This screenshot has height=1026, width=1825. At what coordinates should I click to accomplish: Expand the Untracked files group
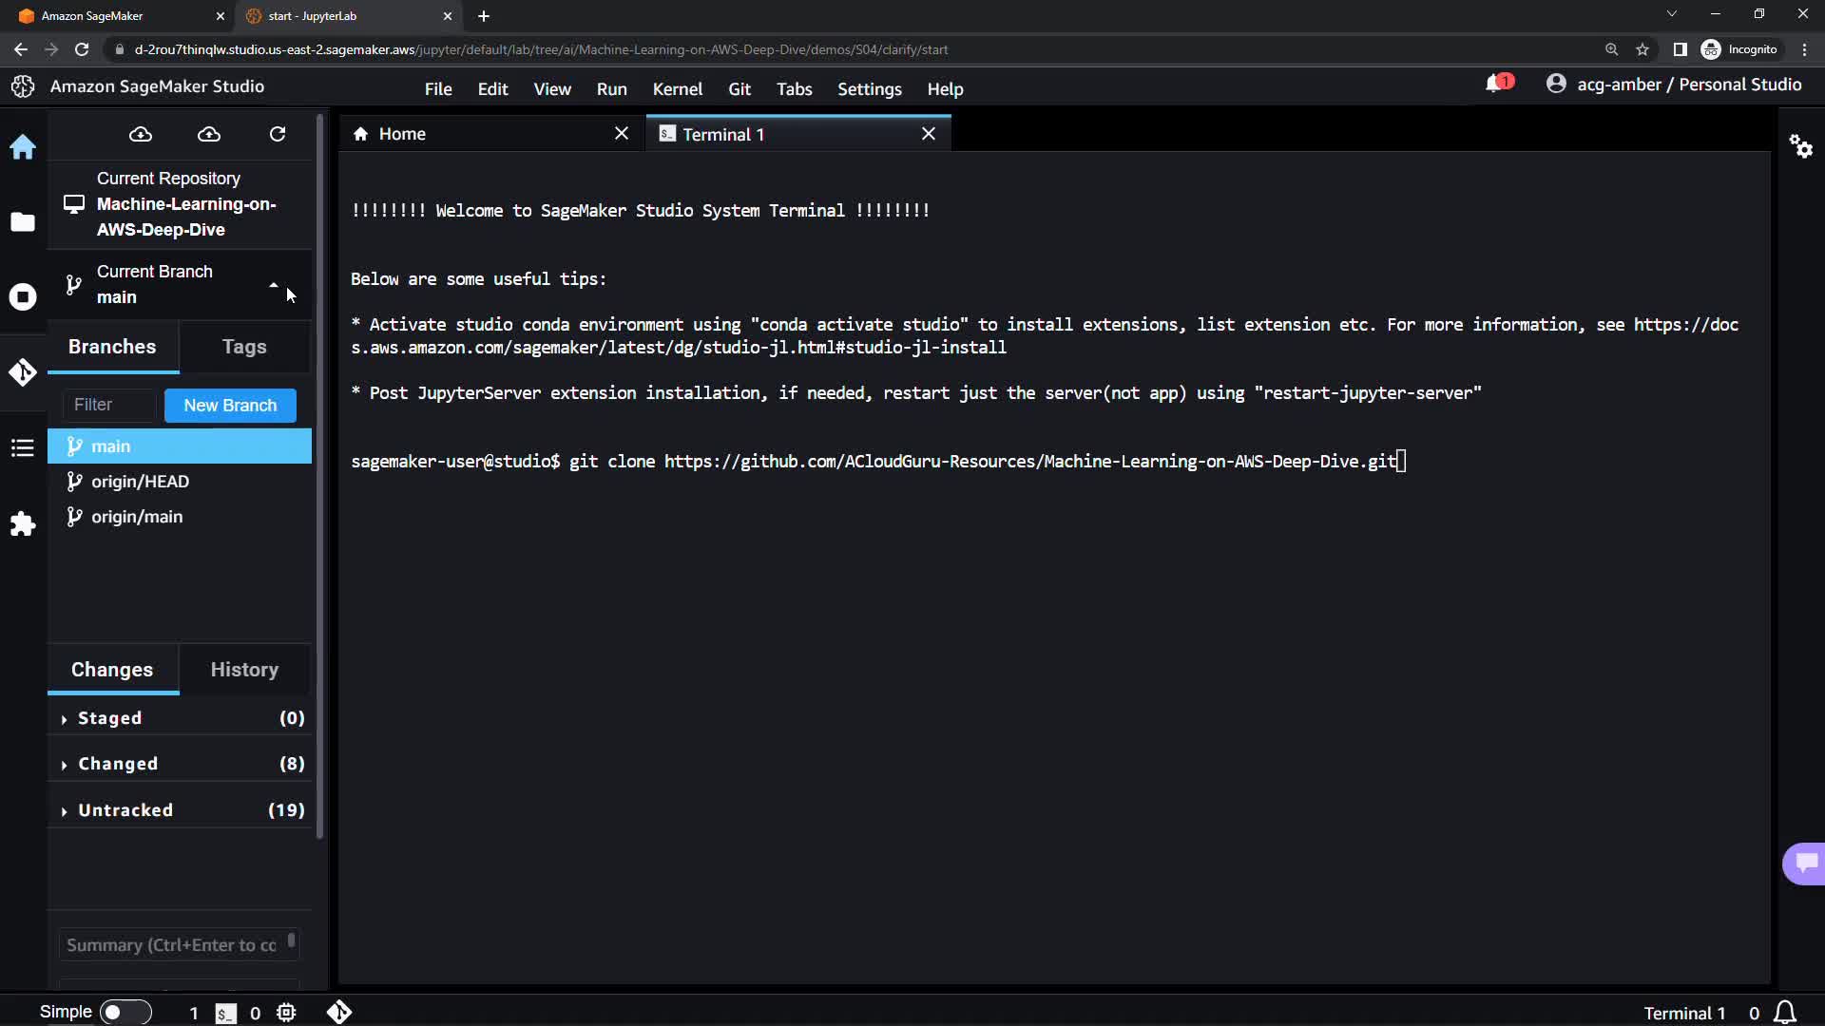[125, 810]
